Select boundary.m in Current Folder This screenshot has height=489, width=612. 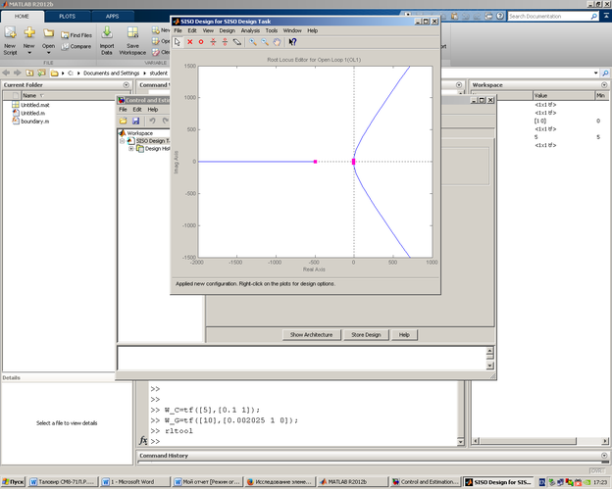pos(35,122)
